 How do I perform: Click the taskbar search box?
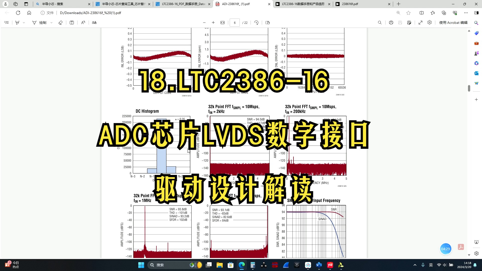coord(175,265)
